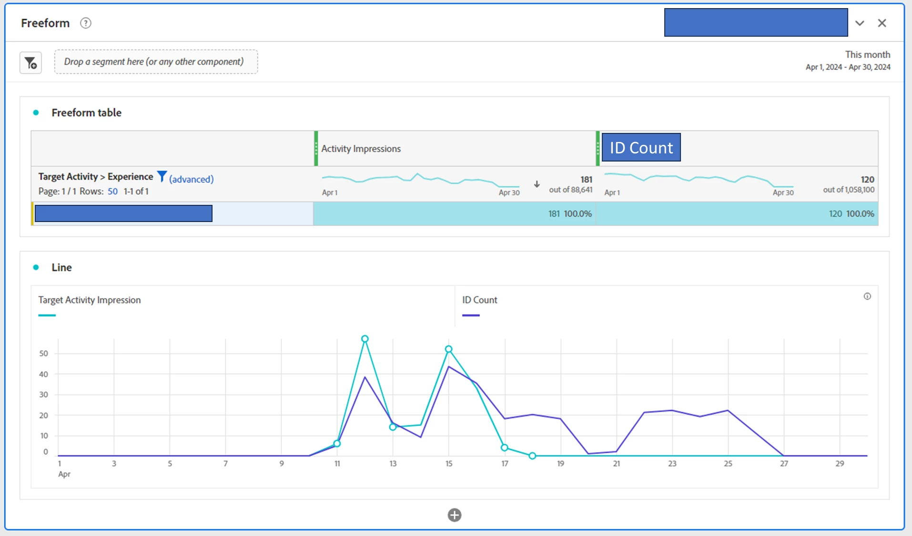Click the teal data point at Apr 13
912x536 pixels.
(x=393, y=427)
